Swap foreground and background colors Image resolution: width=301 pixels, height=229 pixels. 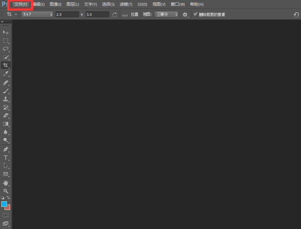(8, 197)
